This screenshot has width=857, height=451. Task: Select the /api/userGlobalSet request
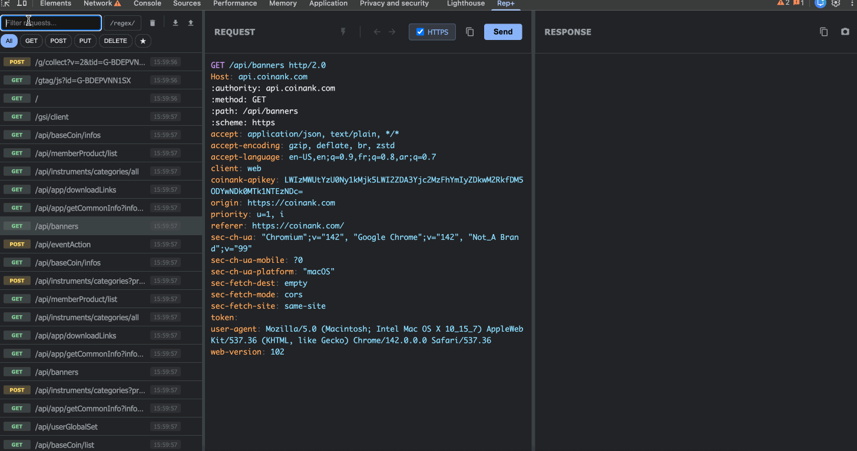tap(101, 426)
